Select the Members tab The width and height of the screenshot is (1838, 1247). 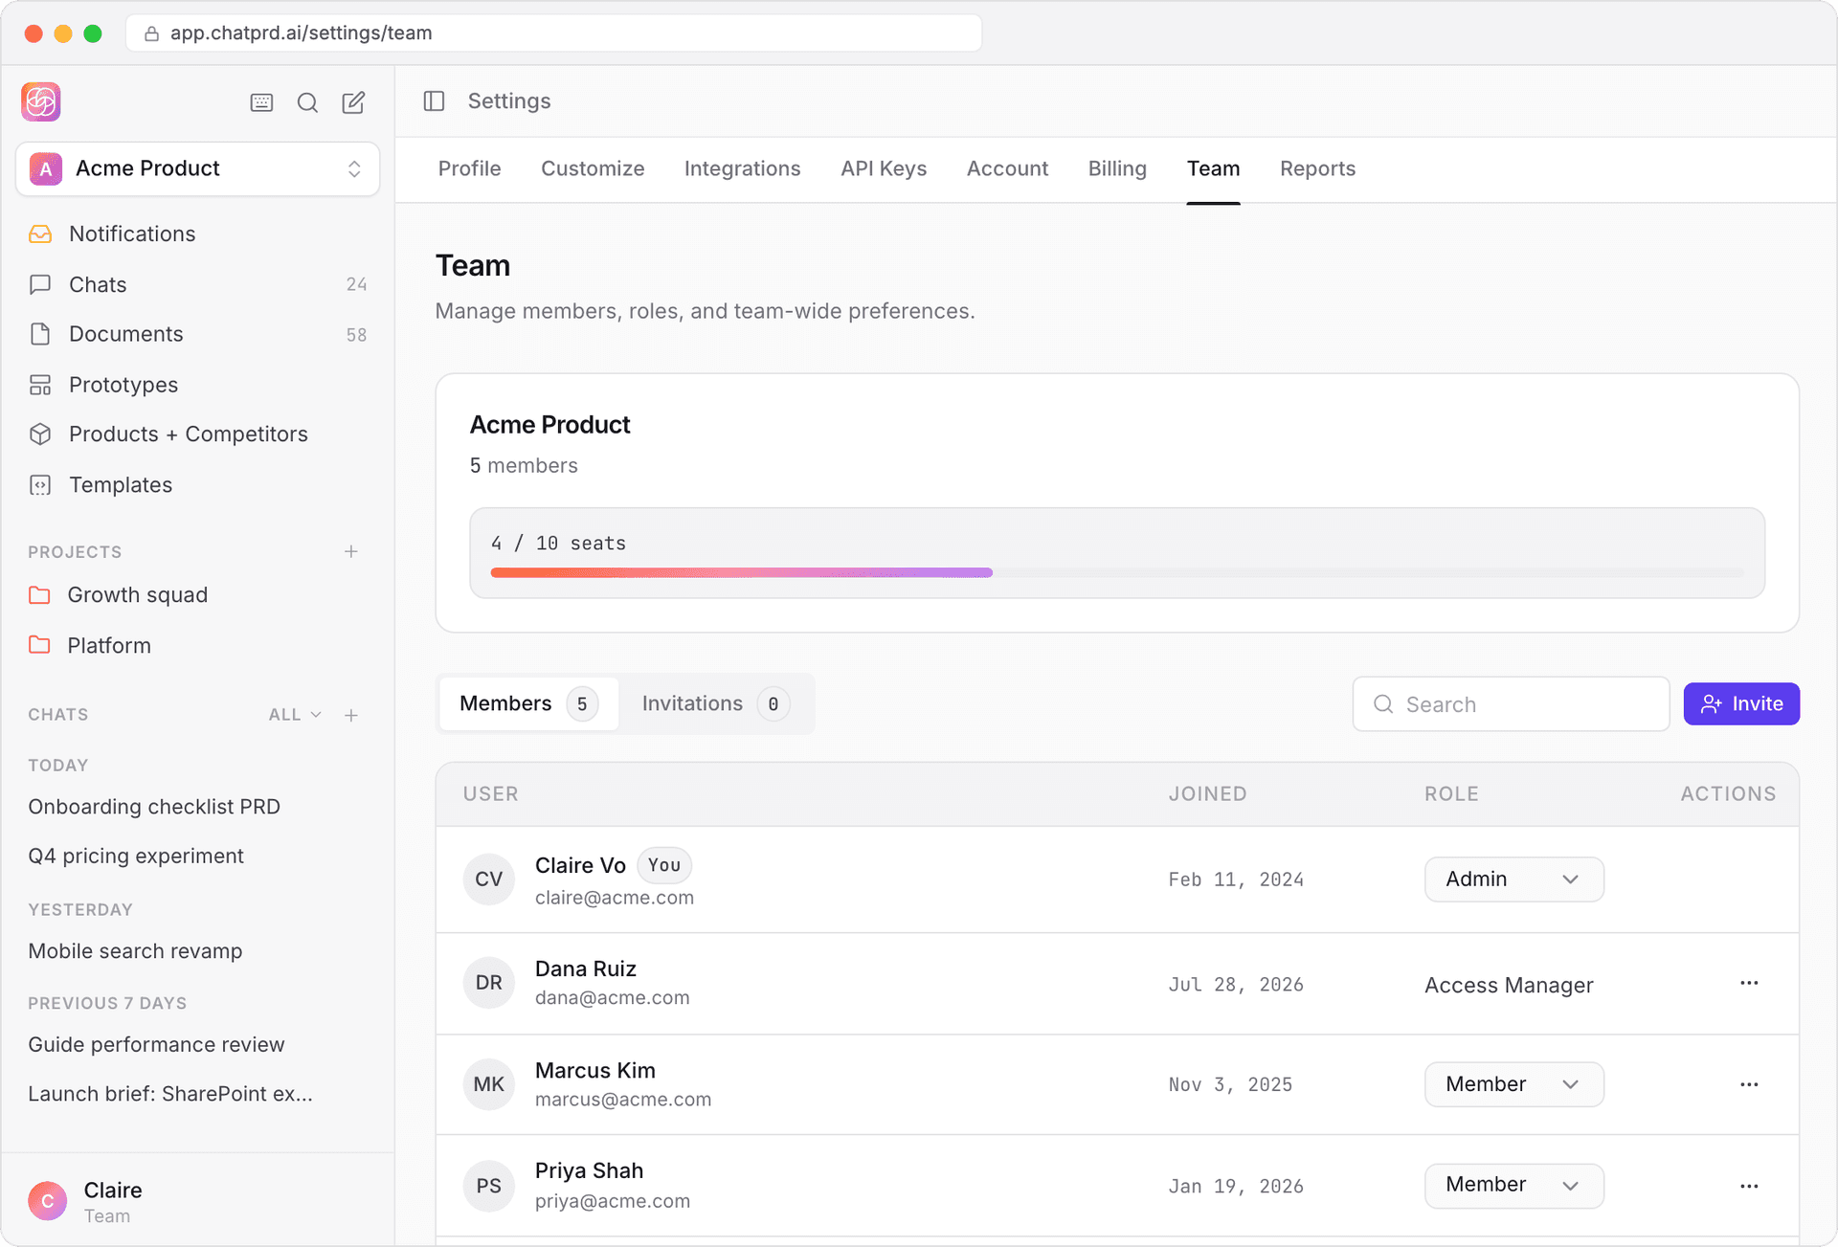click(528, 704)
